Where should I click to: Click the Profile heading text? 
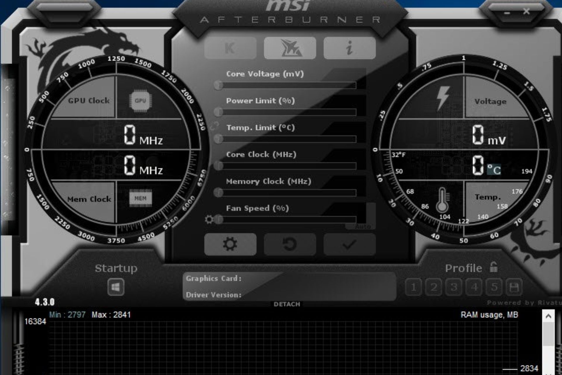point(463,268)
